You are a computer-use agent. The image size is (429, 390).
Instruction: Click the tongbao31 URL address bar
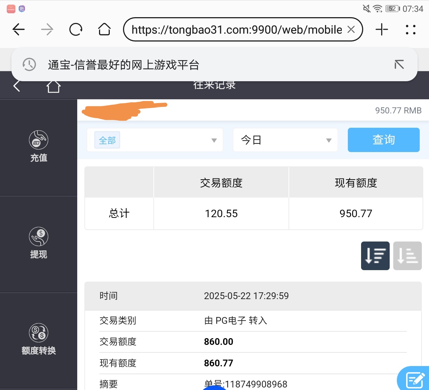236,29
